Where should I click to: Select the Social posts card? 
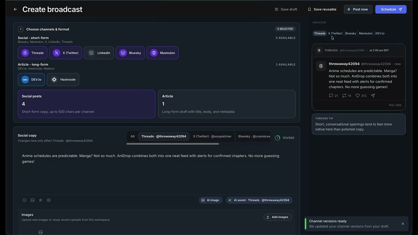point(86,104)
